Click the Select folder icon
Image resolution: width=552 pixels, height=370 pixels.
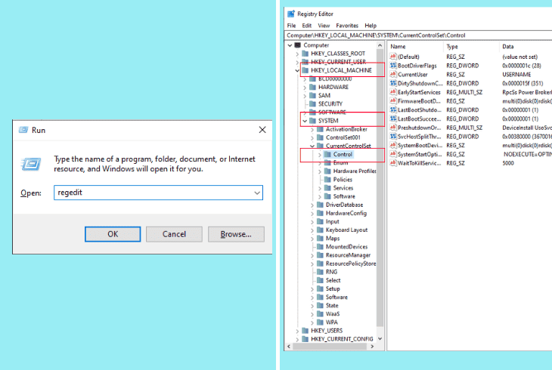(x=320, y=280)
